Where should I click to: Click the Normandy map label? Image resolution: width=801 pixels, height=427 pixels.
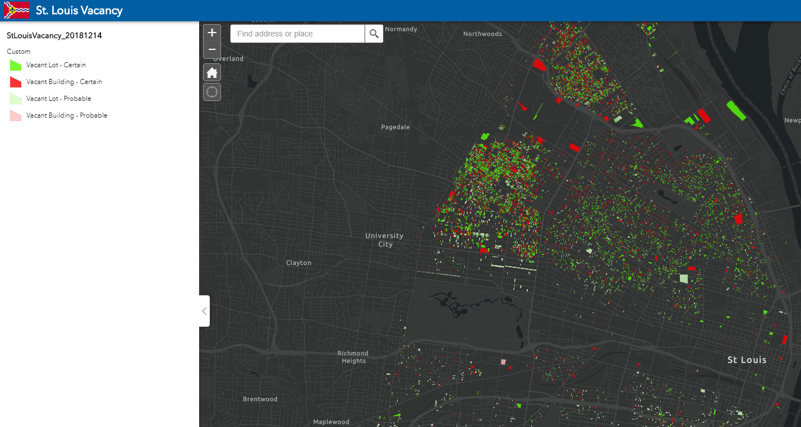coord(401,29)
